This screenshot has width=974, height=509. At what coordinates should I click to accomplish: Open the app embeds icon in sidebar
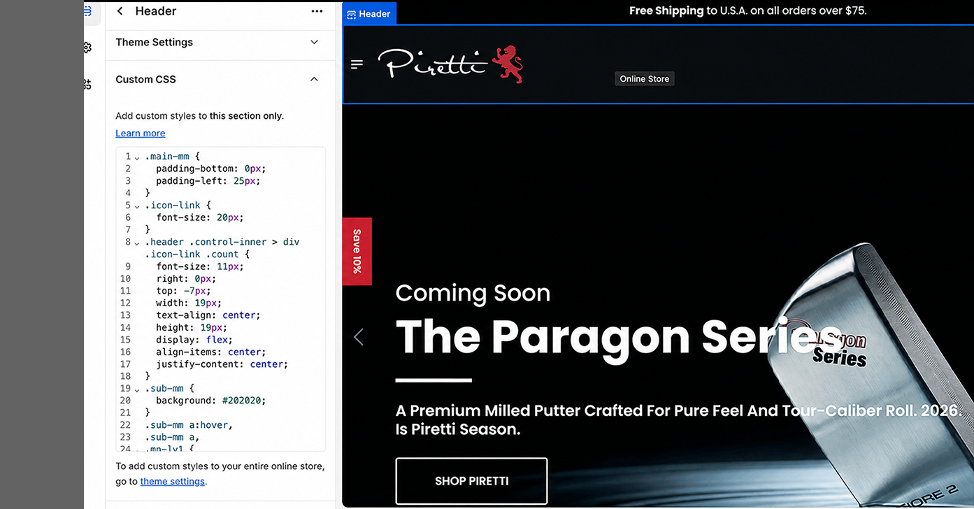tap(87, 84)
